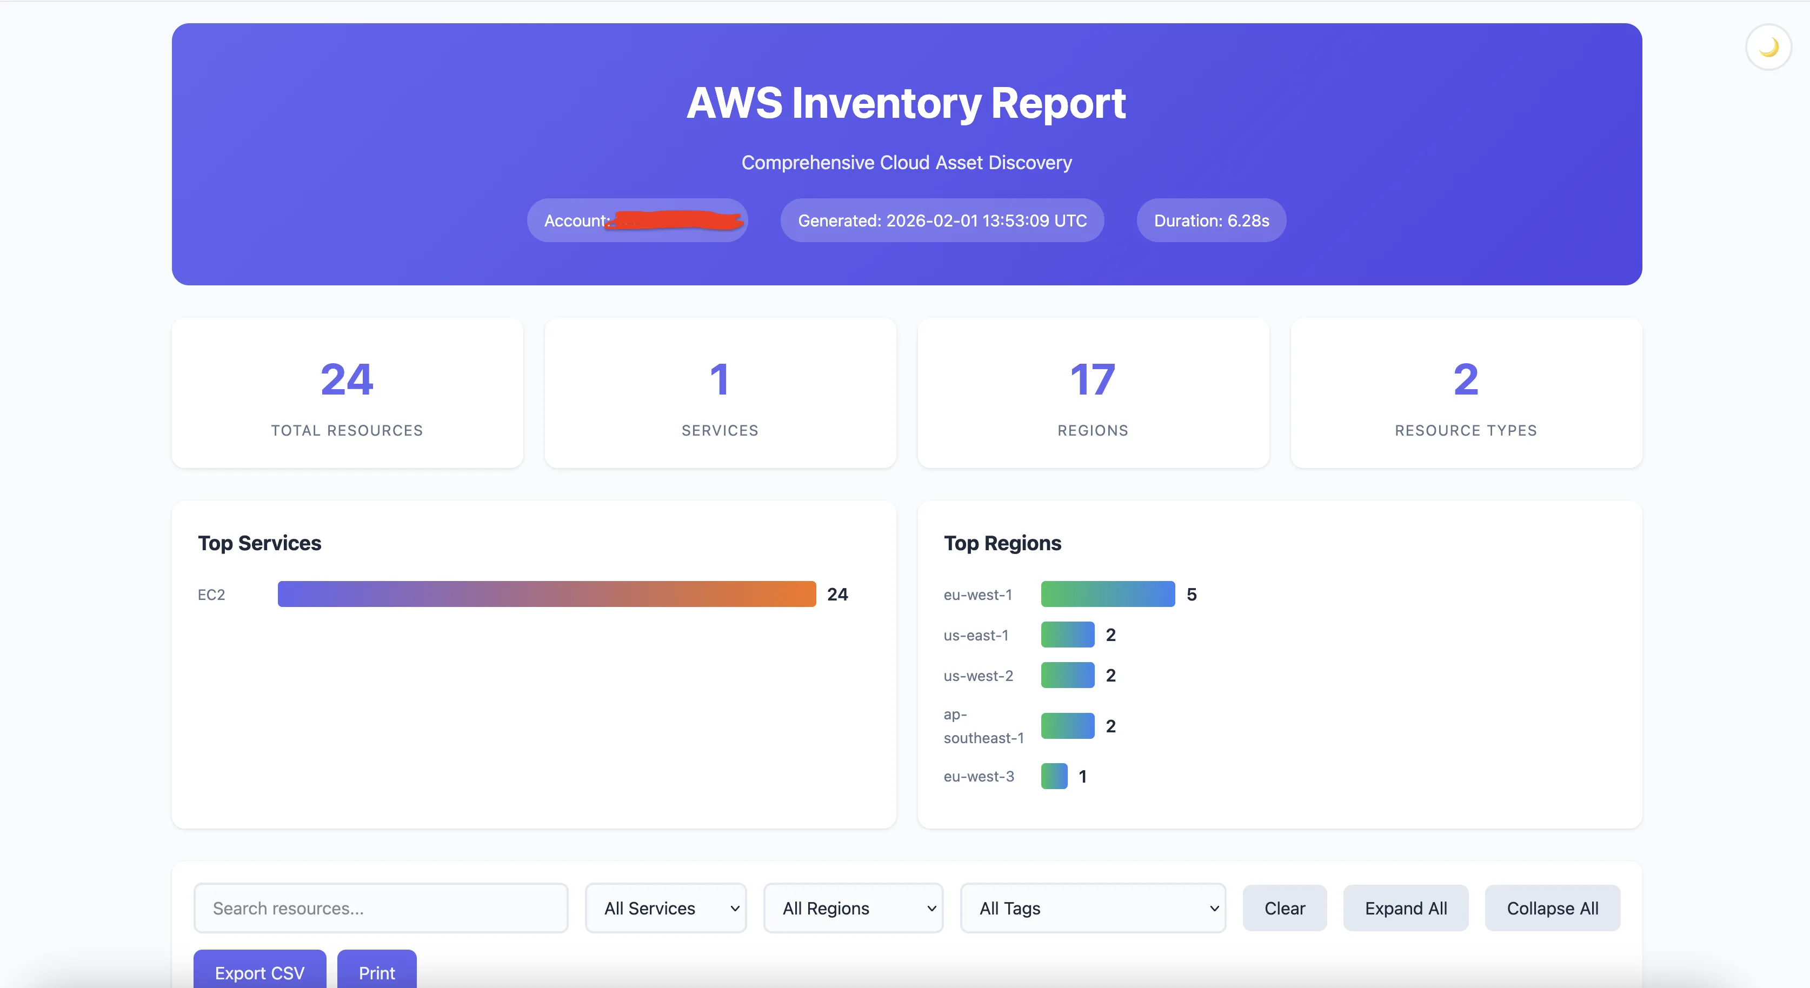The width and height of the screenshot is (1810, 988).
Task: Click the eu-west-1 bar in Top Regions
Action: tap(1108, 594)
